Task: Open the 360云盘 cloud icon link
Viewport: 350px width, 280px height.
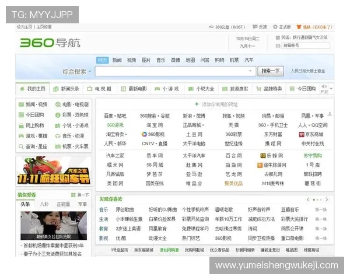Action: click(211, 27)
